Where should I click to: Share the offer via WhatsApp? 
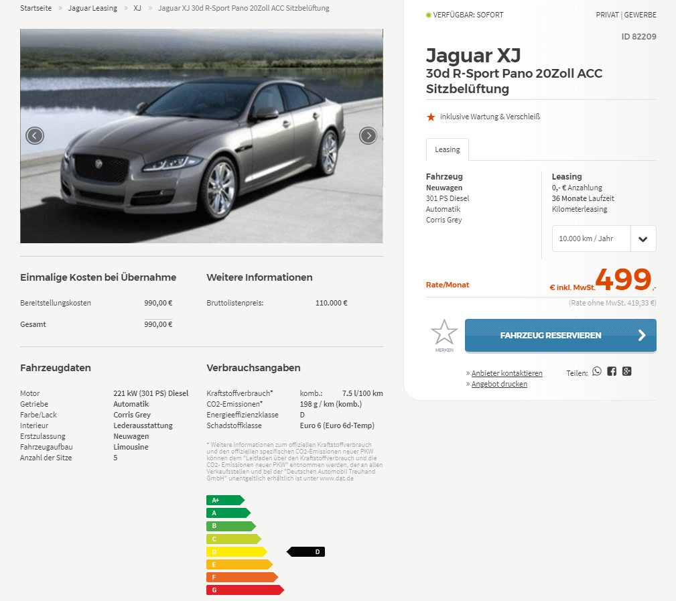(x=597, y=371)
